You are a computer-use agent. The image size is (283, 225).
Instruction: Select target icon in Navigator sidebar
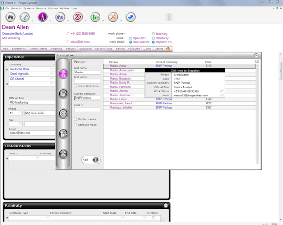pyautogui.click(x=63, y=113)
